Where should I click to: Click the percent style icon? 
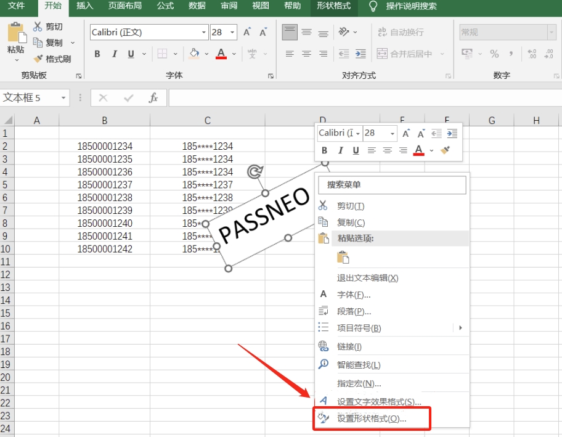tap(495, 54)
